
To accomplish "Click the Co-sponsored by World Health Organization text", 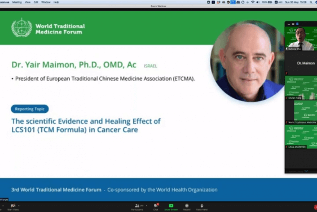I will (x=162, y=190).
